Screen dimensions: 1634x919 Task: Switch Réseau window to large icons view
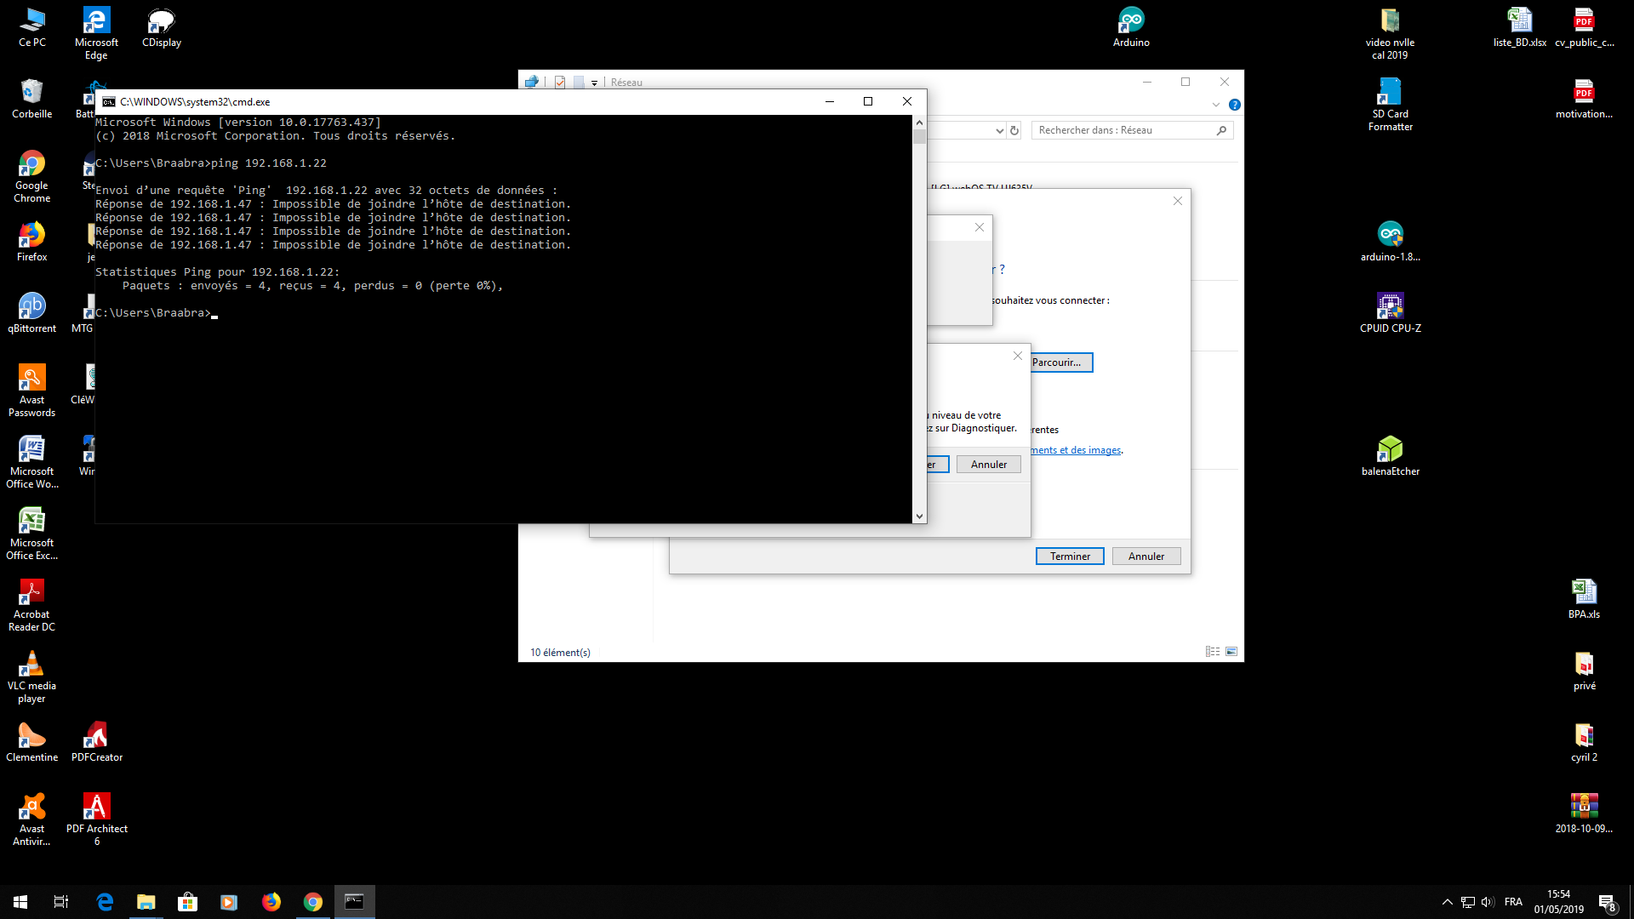pyautogui.click(x=1231, y=652)
